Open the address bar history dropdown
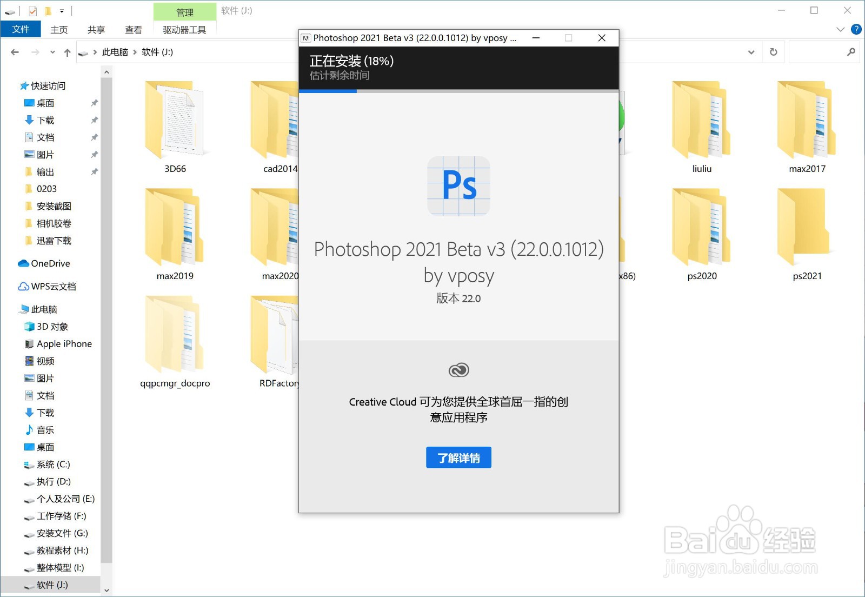The height and width of the screenshot is (597, 865). [751, 52]
